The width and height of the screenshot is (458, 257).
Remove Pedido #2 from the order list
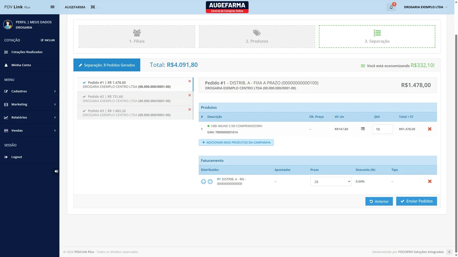point(189,95)
